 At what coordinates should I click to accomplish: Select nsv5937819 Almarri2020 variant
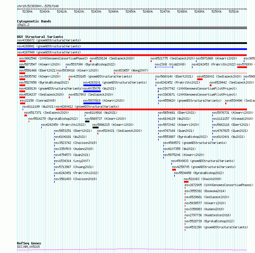pyautogui.click(x=104, y=101)
